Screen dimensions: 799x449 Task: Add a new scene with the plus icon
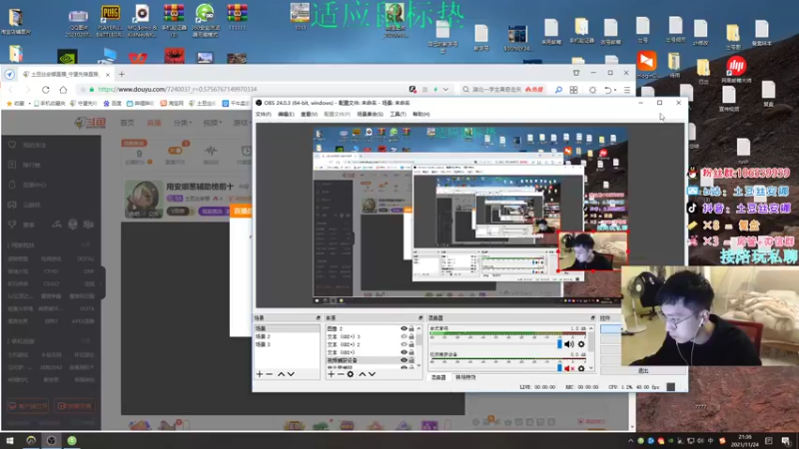(260, 374)
